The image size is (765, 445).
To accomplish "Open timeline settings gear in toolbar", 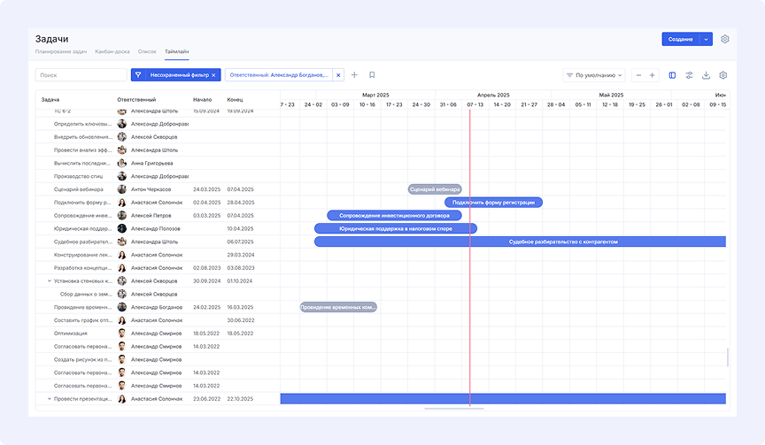I will point(723,75).
